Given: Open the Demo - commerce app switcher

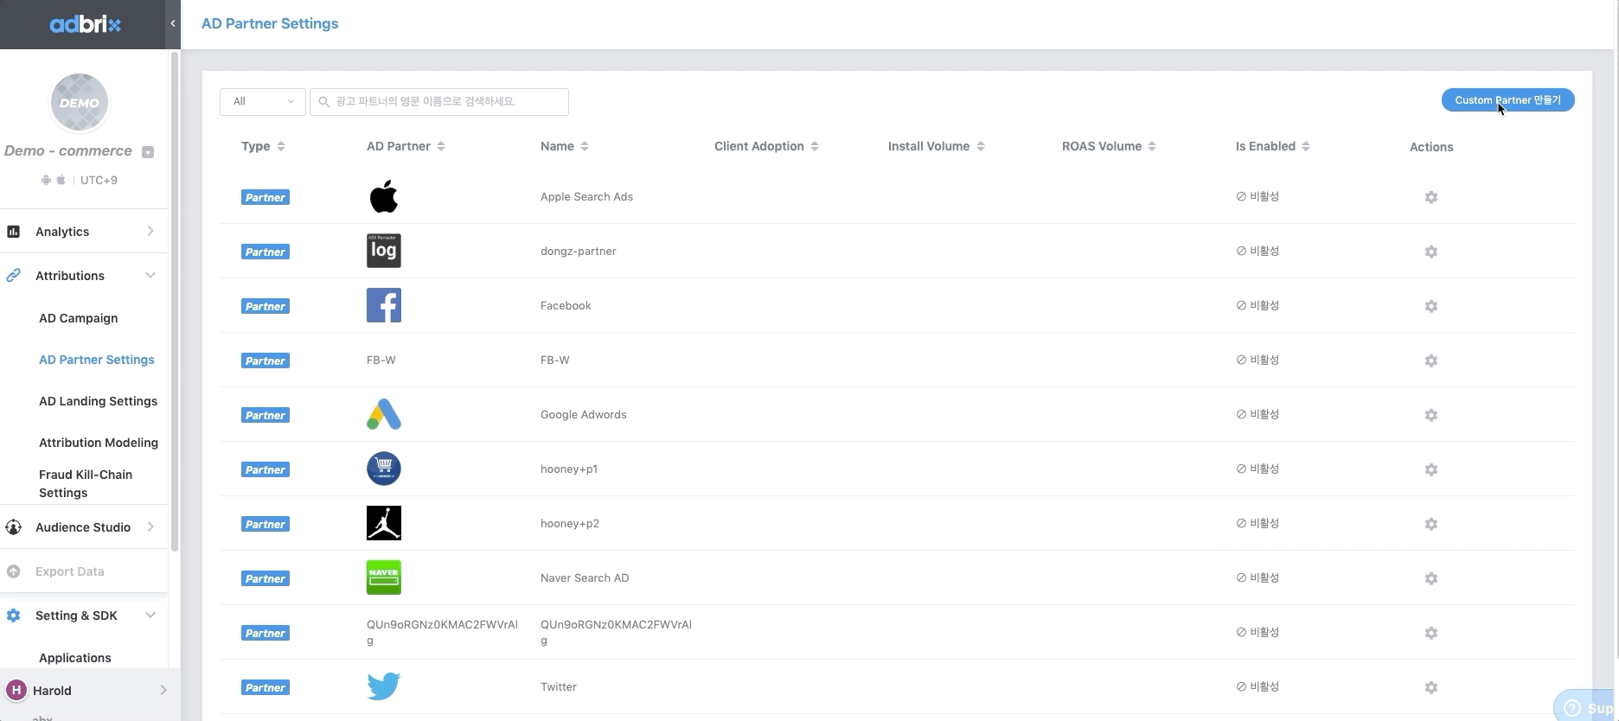Looking at the screenshot, I should [x=148, y=152].
